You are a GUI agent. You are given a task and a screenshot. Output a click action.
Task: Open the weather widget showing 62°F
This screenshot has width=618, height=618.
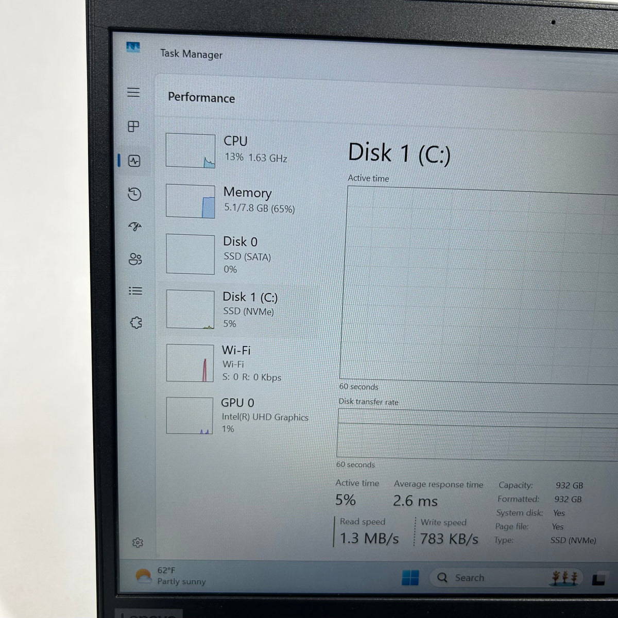click(170, 576)
